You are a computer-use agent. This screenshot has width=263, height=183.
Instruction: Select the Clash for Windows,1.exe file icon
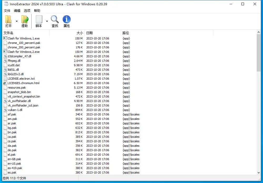click(x=5, y=38)
